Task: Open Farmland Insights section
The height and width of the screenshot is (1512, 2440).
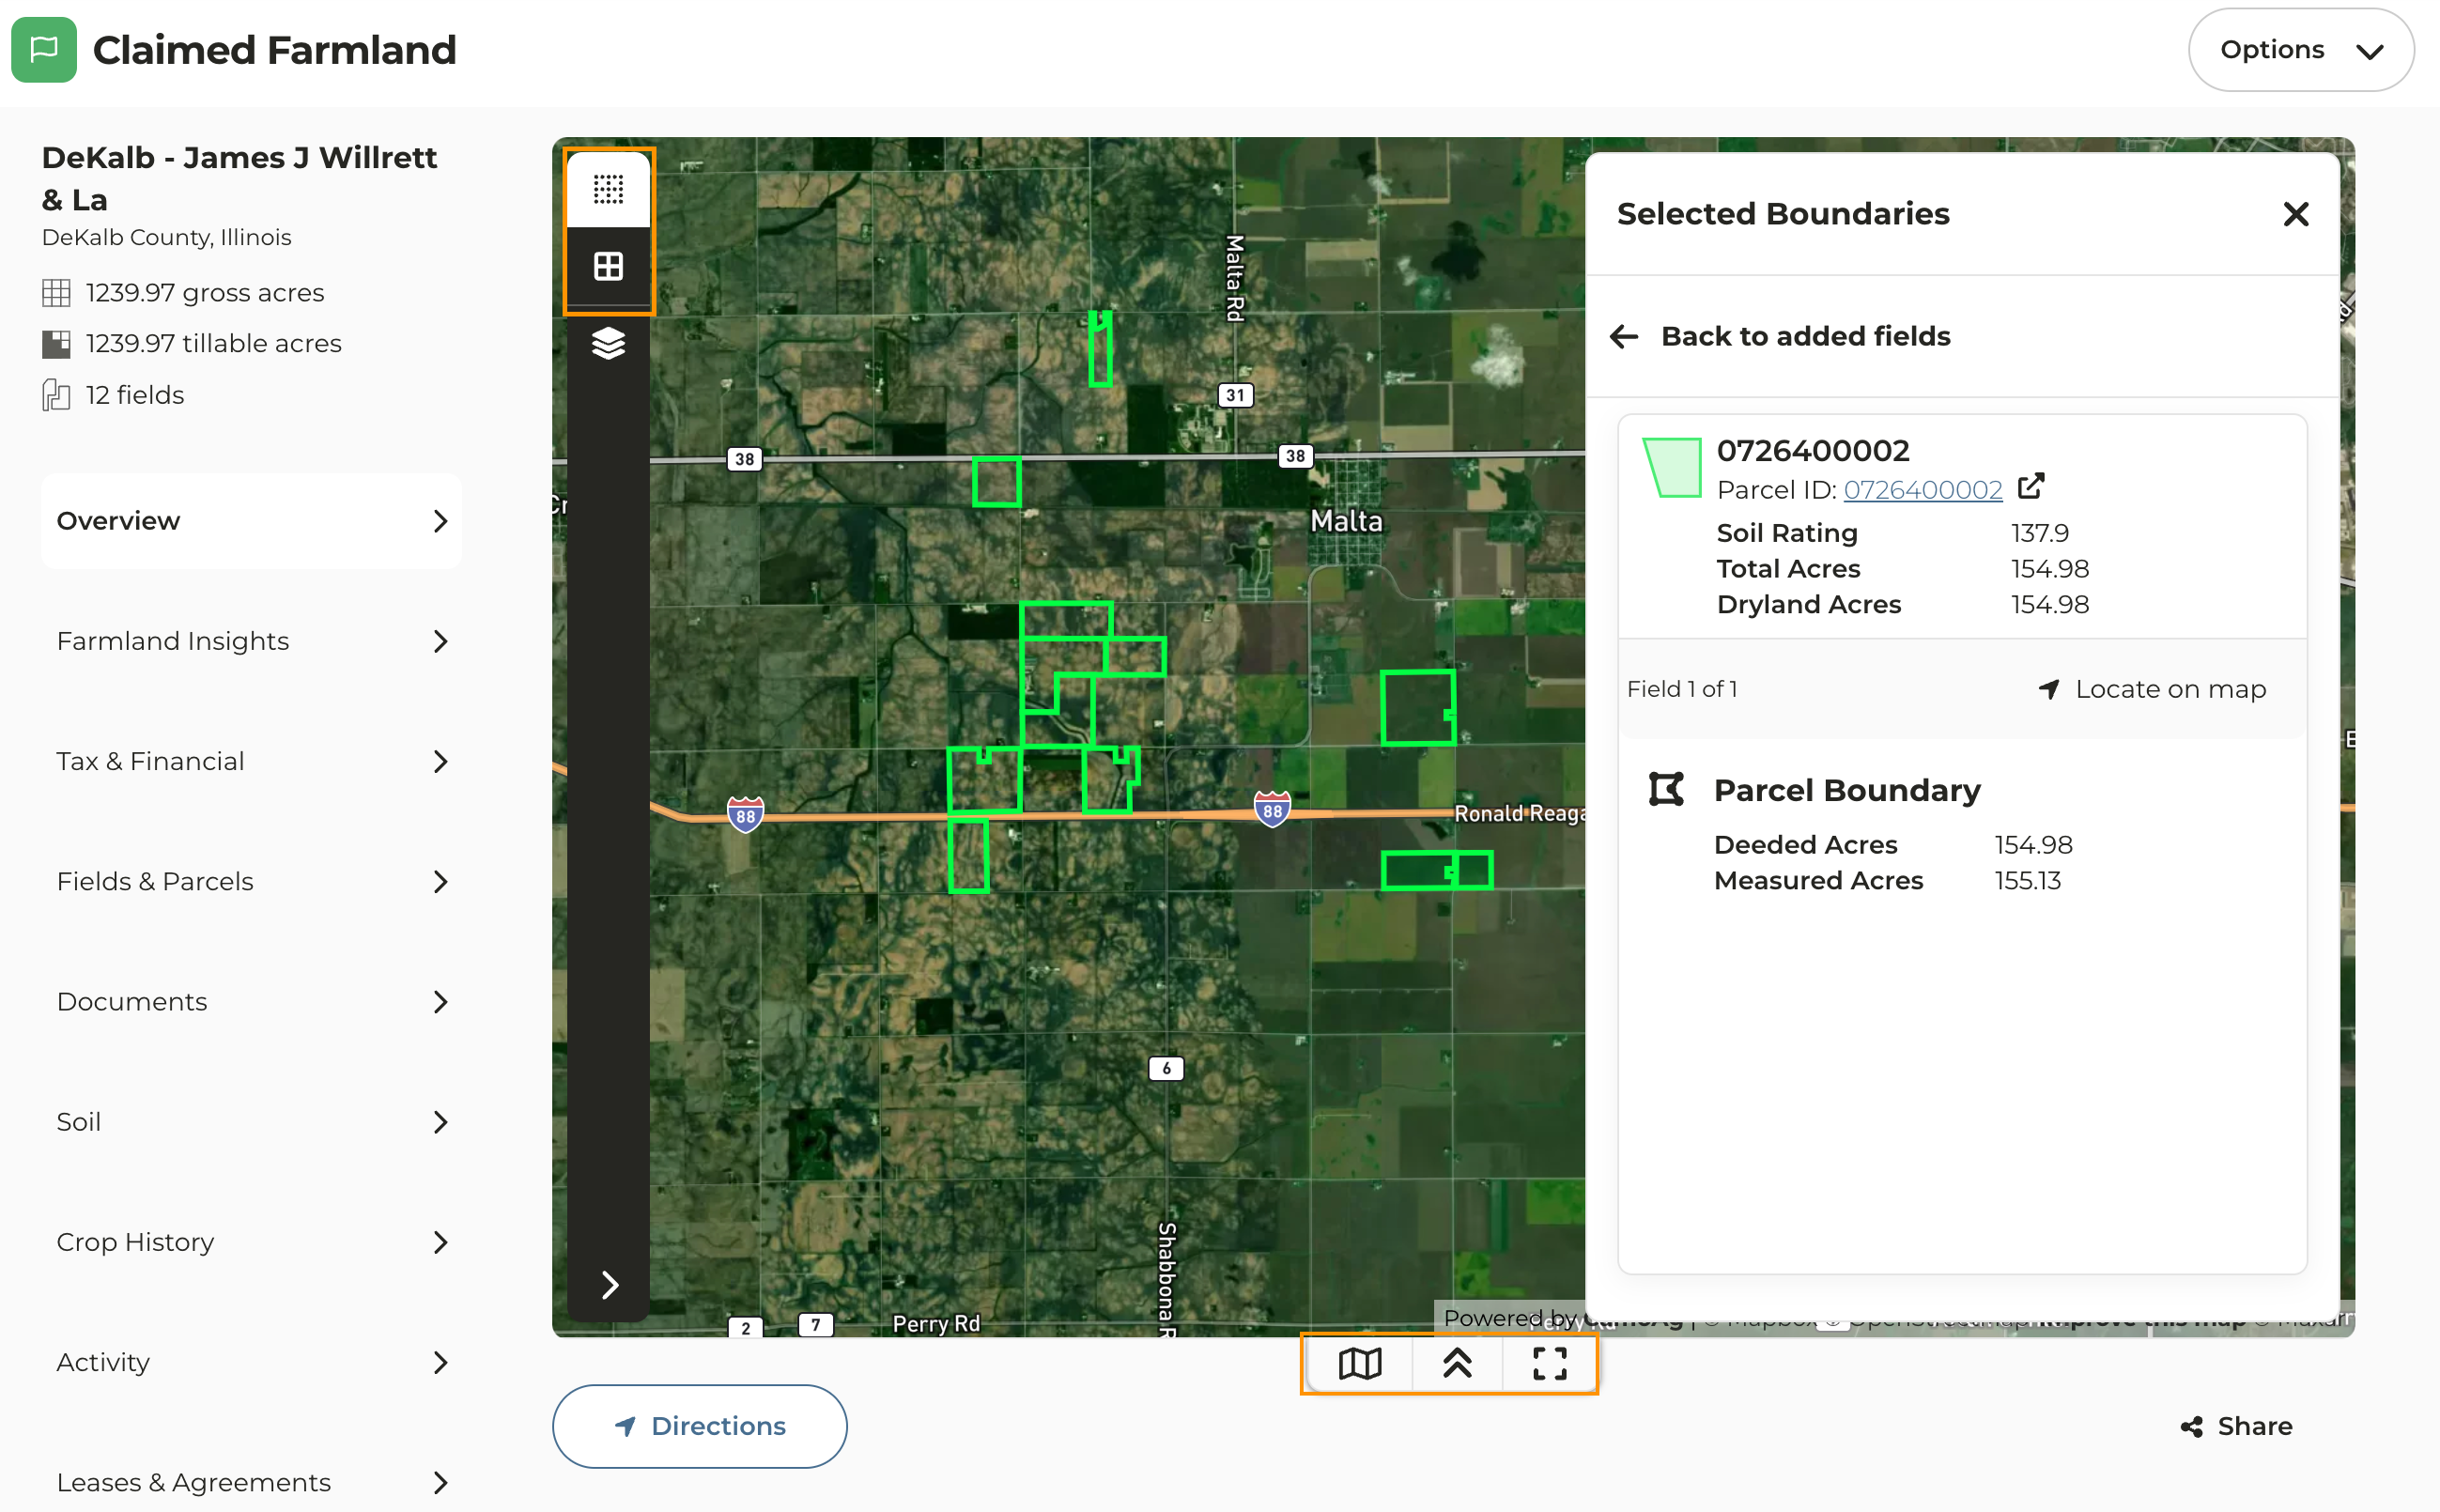Action: [251, 641]
